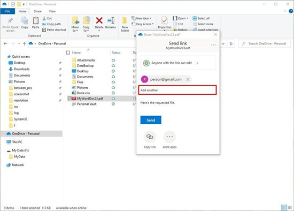This screenshot has width=294, height=211.
Task: Open the More apps sharing option
Action: click(169, 137)
